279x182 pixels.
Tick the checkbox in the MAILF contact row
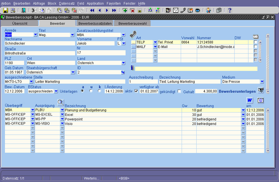coord(255,47)
